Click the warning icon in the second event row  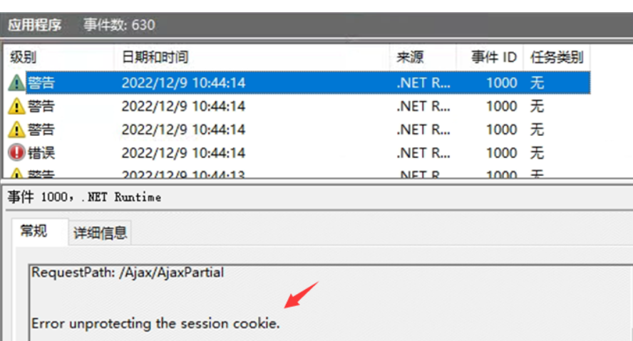[x=16, y=107]
